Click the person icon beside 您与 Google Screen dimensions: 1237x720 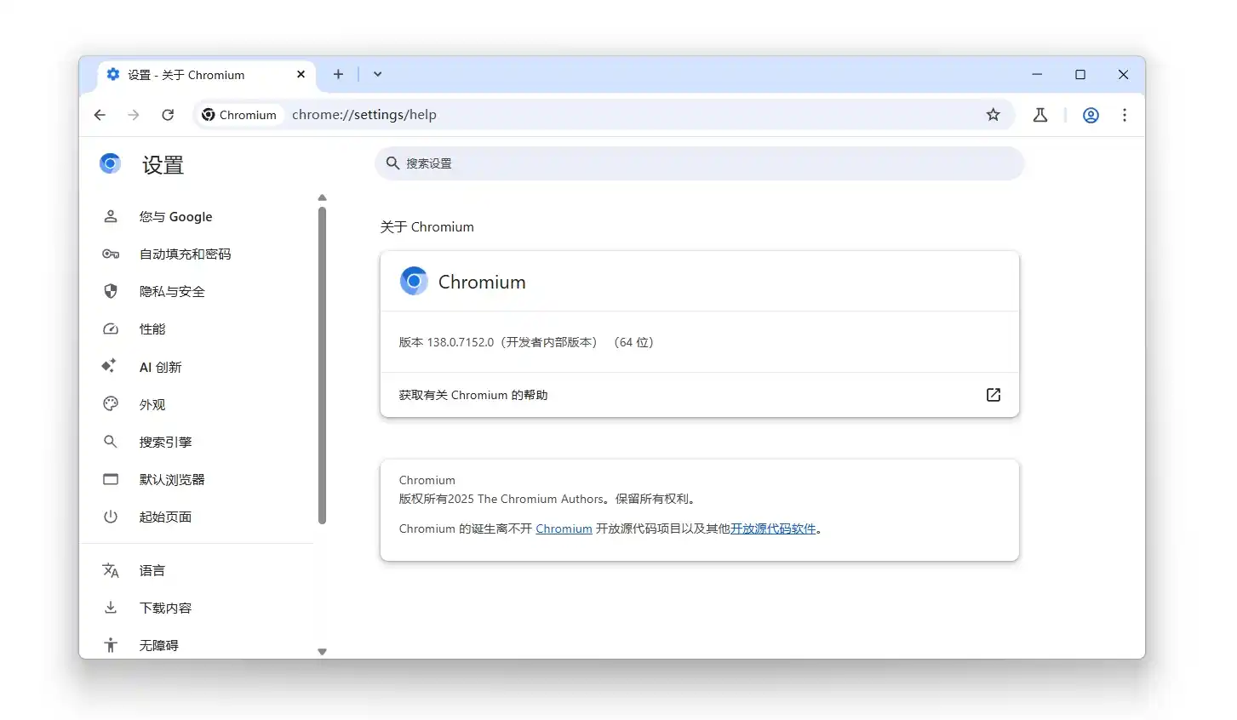(111, 216)
